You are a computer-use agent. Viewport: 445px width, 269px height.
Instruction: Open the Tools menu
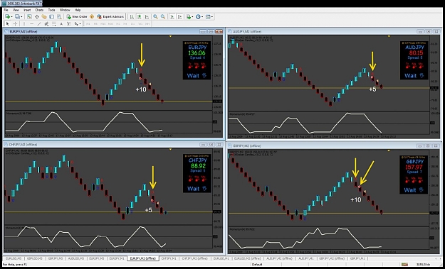point(51,10)
